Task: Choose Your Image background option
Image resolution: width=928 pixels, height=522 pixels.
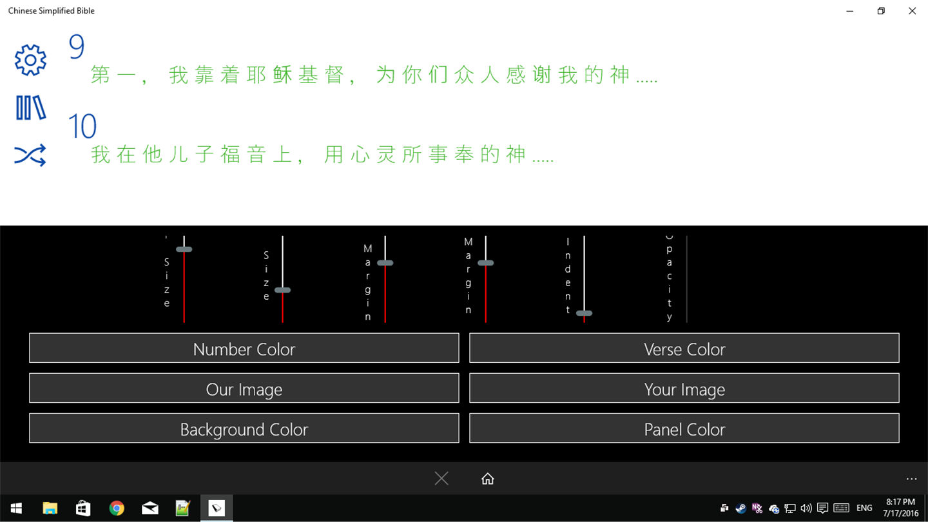Action: (x=684, y=388)
